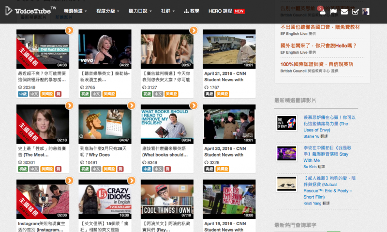Click the 中級 tag under the Rage Room video
The image size is (387, 232).
(23, 94)
